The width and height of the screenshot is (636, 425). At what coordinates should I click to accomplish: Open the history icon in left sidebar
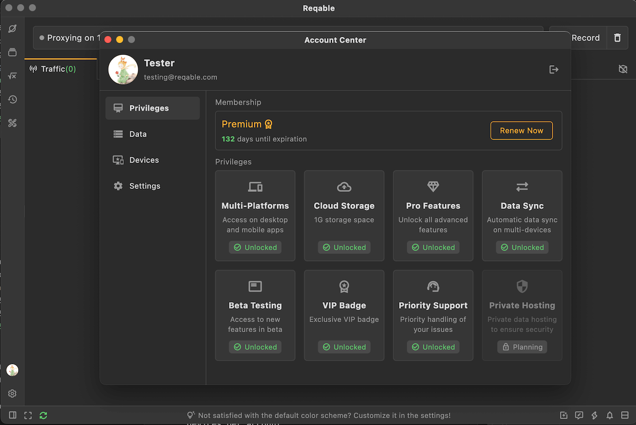coord(12,99)
